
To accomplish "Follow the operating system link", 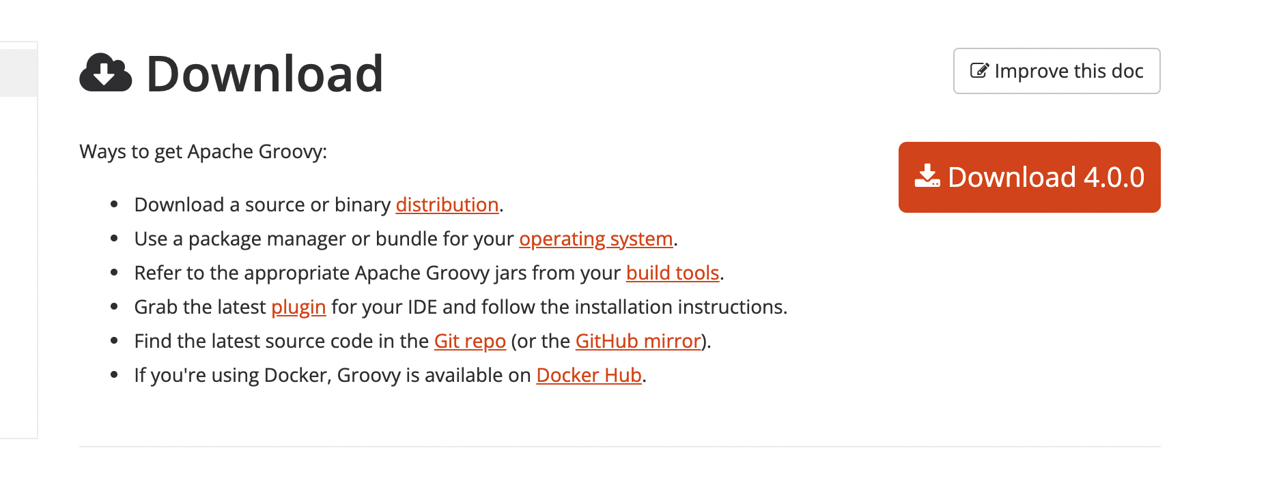I will tap(596, 239).
